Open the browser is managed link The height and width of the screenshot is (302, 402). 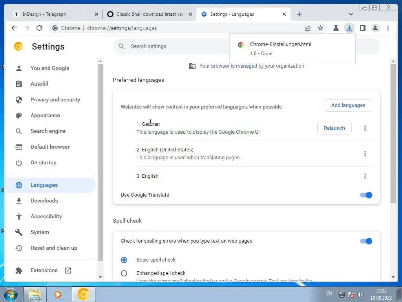pos(234,66)
